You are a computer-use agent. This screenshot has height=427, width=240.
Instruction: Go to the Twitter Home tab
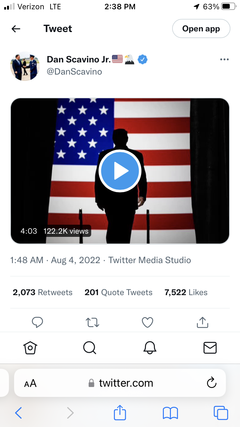pos(30,348)
